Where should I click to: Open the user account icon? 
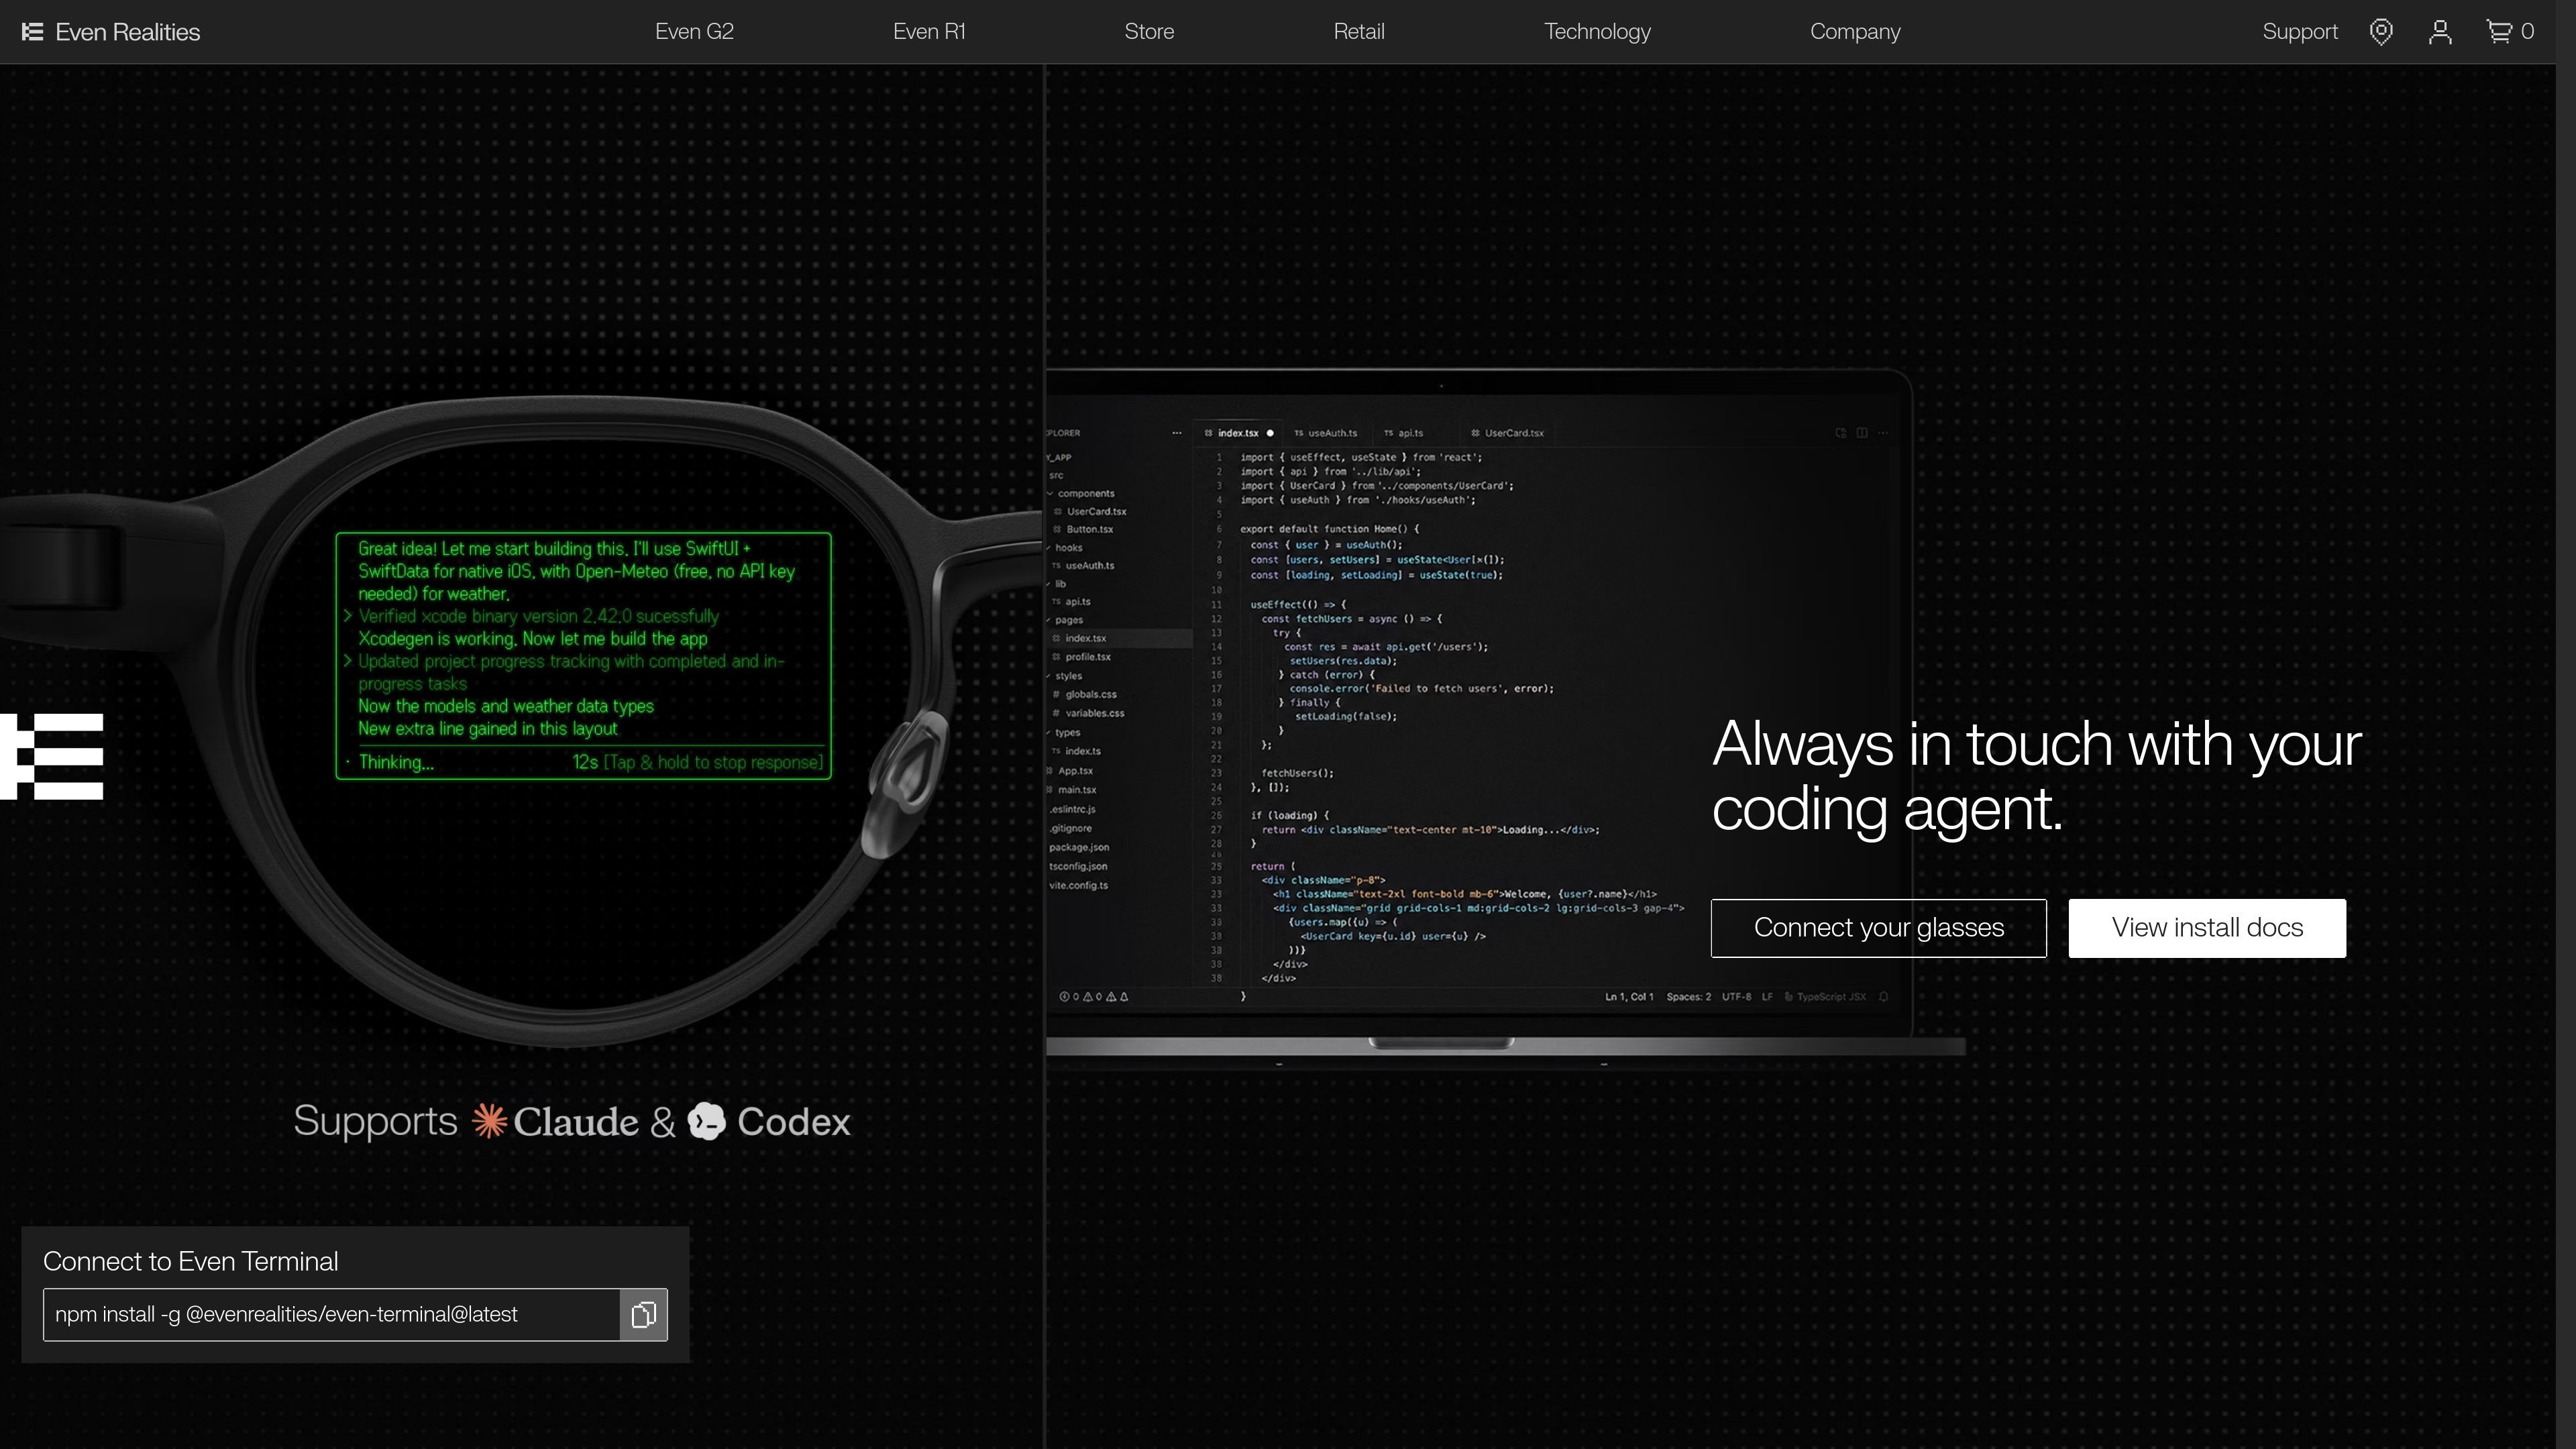pos(2440,32)
